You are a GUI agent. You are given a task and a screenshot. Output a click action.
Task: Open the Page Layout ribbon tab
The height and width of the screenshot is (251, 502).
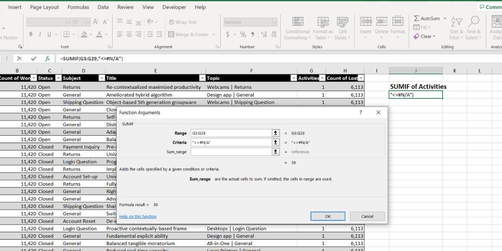pos(44,7)
